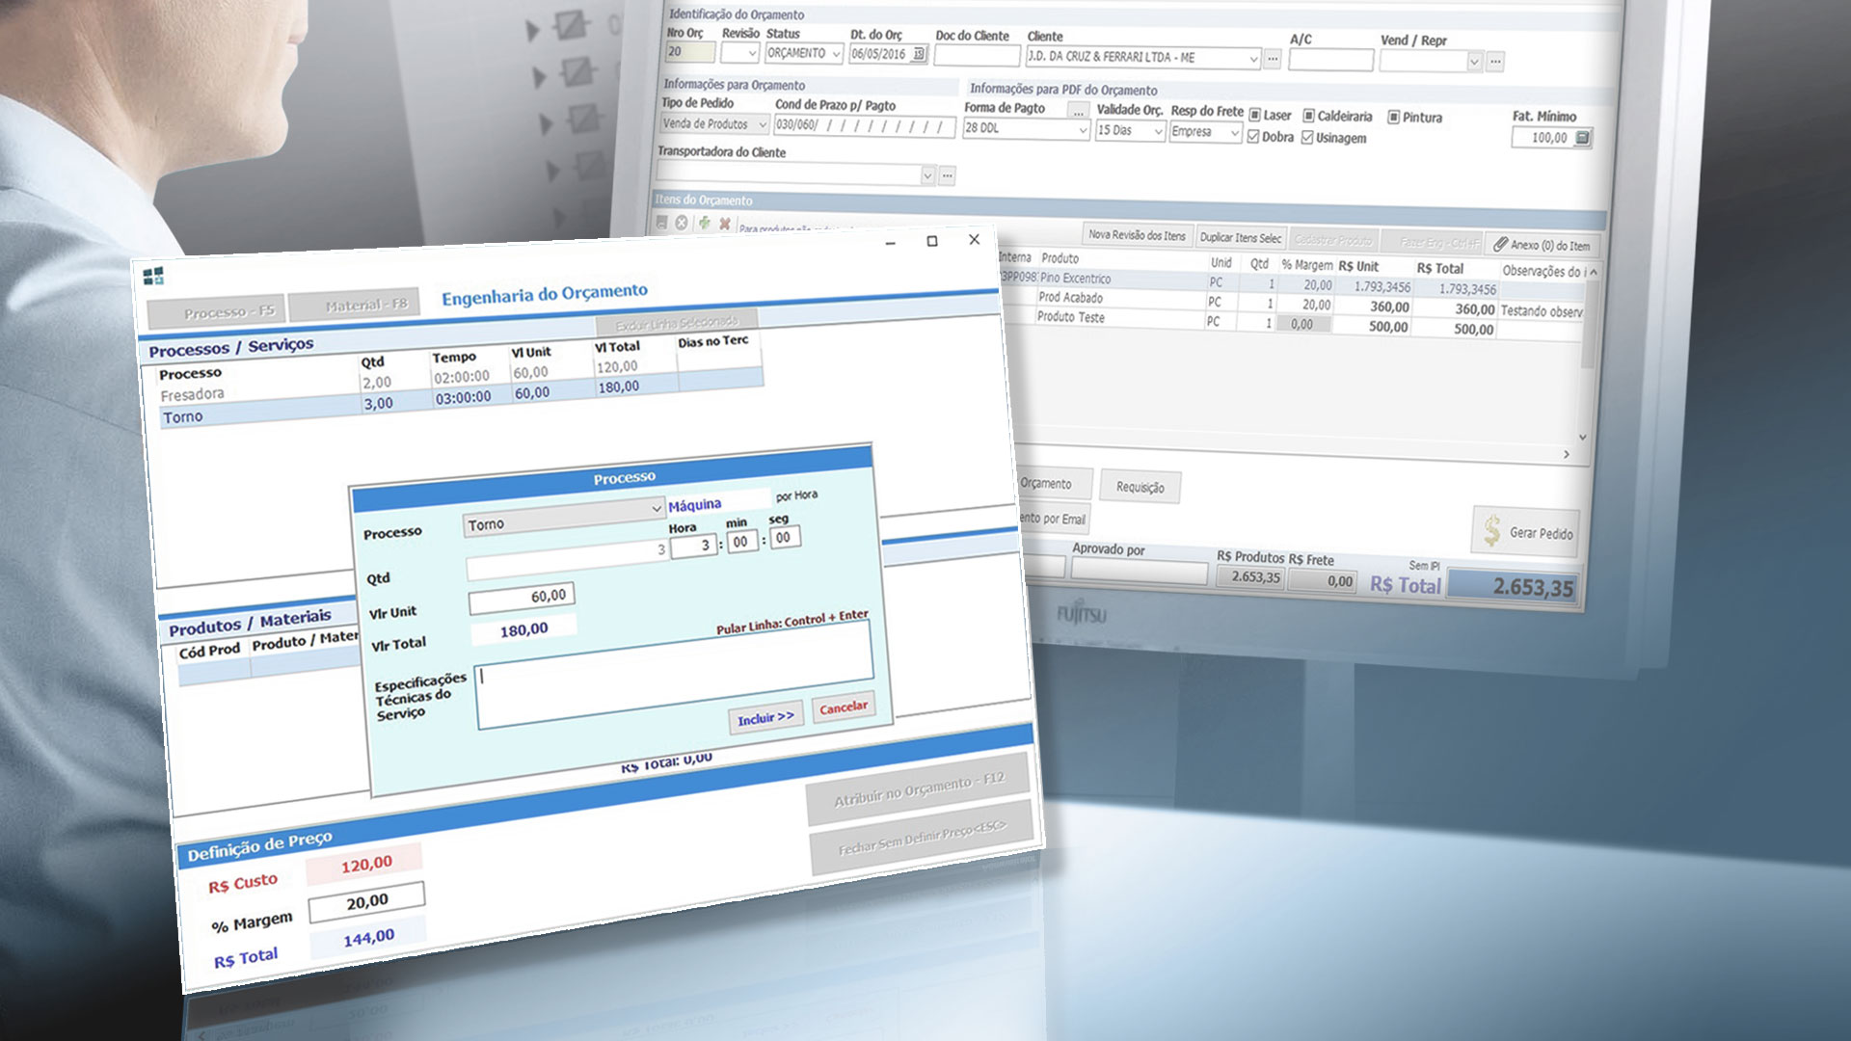
Task: Expand the Status dropdown showing ORÇAMENTO
Action: coord(836,54)
